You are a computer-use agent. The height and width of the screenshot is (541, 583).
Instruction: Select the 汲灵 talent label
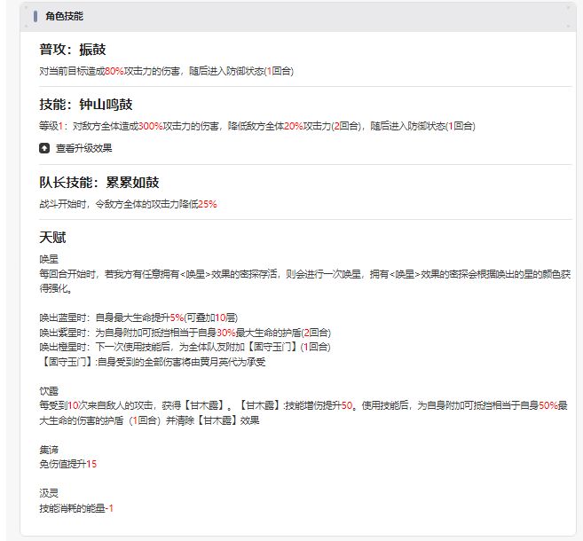click(49, 493)
